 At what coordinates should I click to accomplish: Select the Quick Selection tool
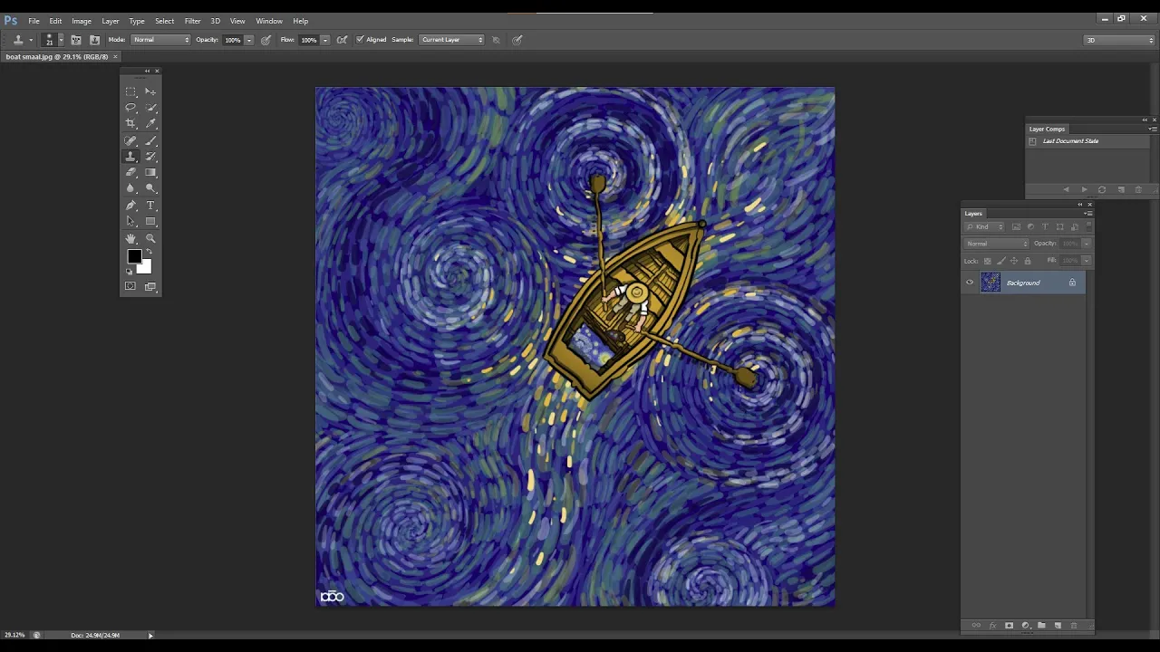click(150, 108)
